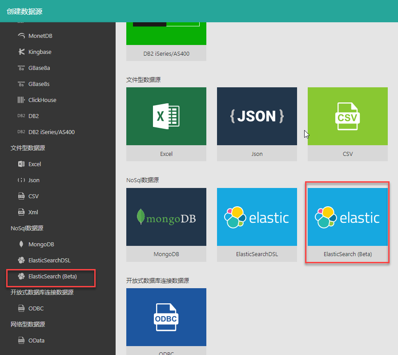The image size is (398, 355).
Task: Choose the Xml file icon in the sidebar
Action: click(x=21, y=212)
